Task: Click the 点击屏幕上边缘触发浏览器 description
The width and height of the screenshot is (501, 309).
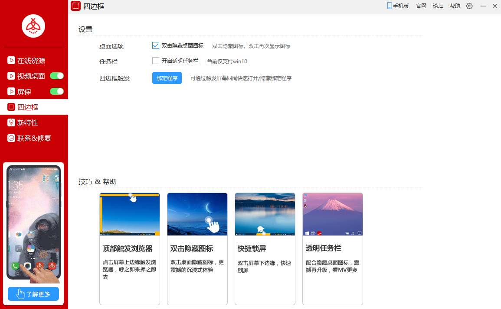Action: pyautogui.click(x=129, y=270)
